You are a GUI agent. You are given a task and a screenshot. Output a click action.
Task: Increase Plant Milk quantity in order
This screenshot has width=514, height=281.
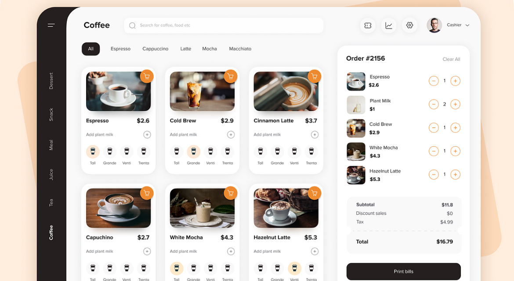tap(455, 104)
